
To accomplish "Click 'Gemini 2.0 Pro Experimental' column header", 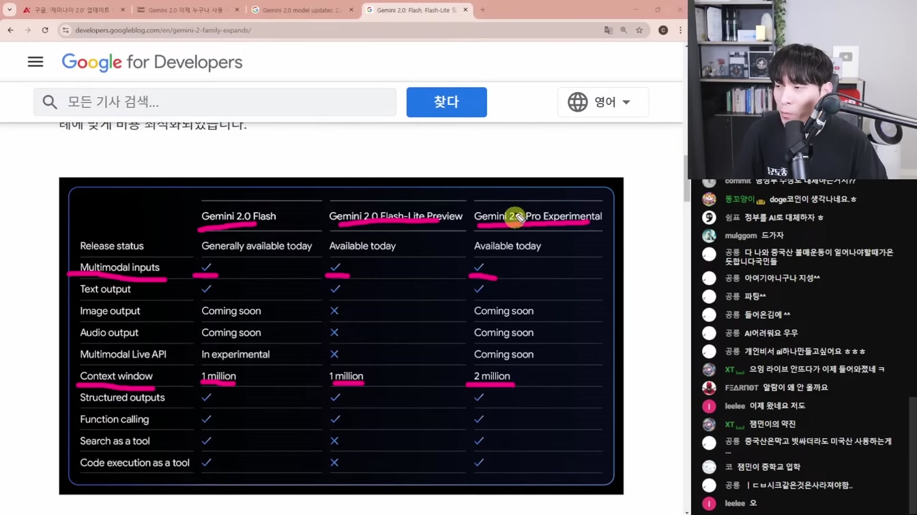I will tap(538, 216).
